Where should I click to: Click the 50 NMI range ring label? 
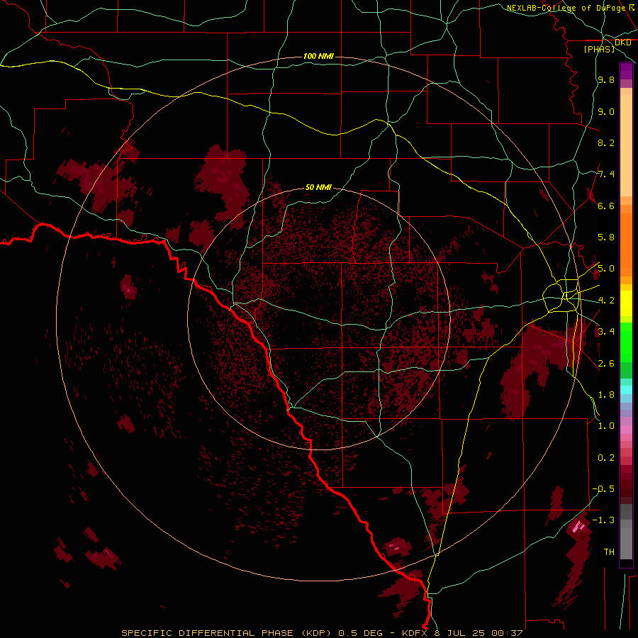[x=318, y=187]
